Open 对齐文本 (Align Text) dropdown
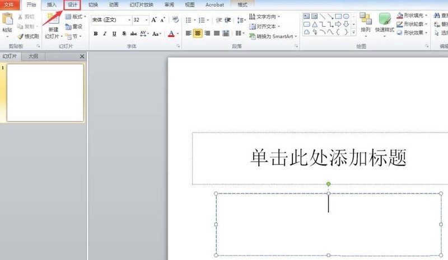 pos(264,26)
